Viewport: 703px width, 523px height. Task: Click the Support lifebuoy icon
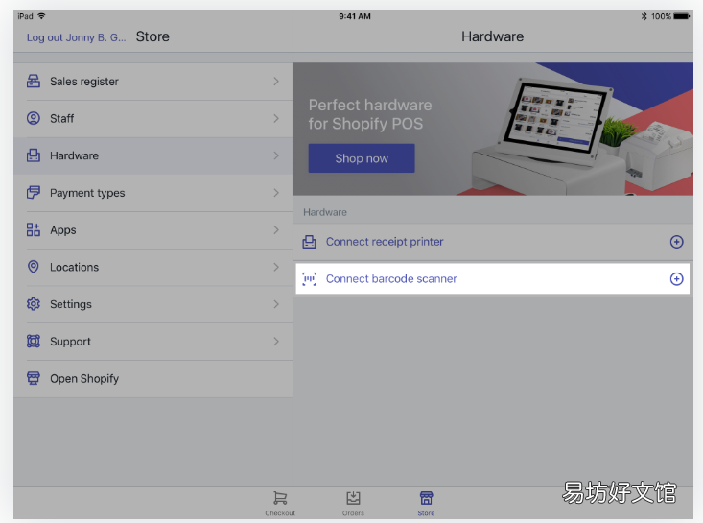pos(34,341)
